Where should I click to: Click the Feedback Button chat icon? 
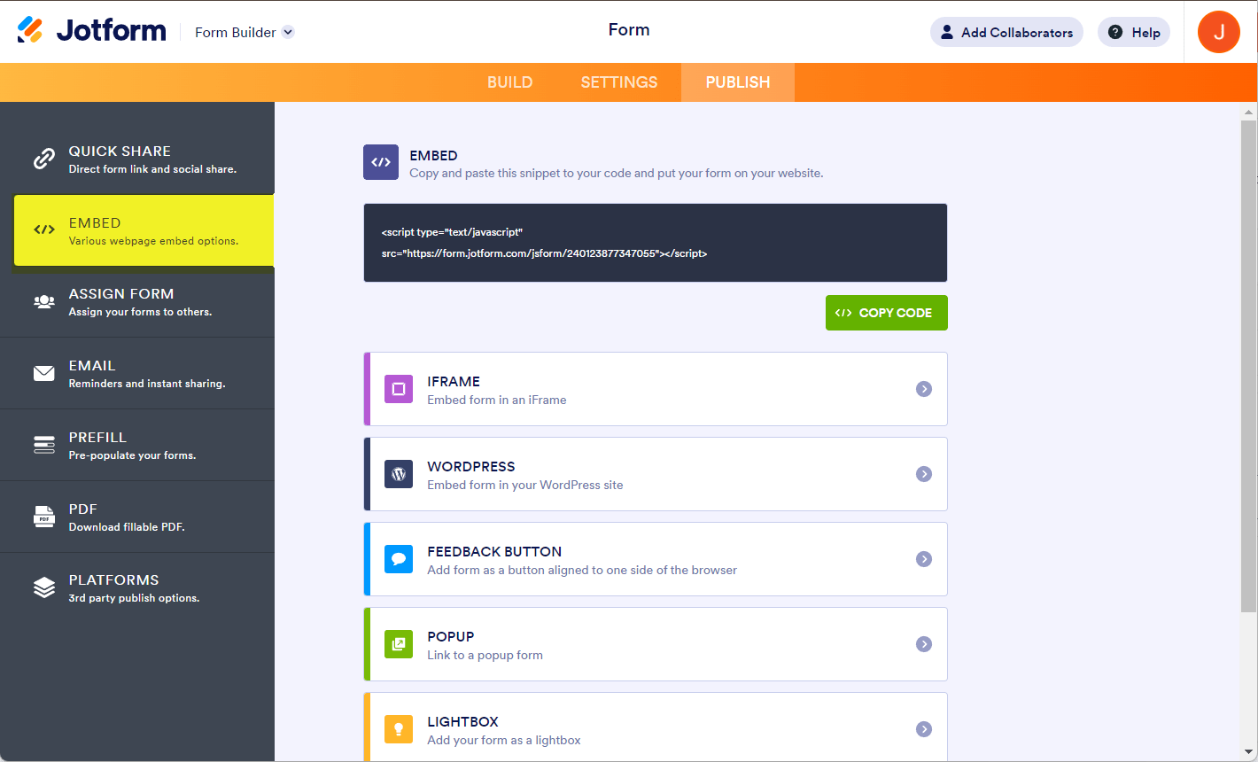[399, 559]
